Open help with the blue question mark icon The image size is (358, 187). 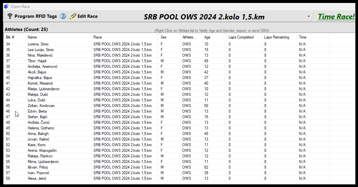click(x=63, y=16)
